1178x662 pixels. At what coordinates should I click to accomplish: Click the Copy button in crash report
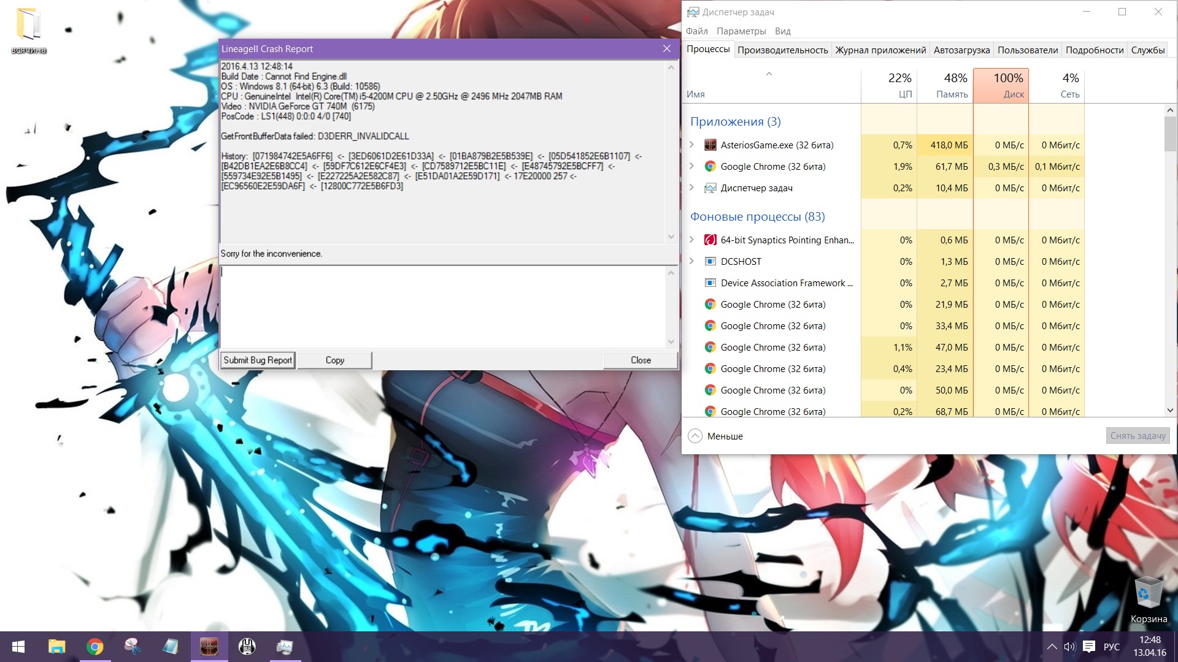point(335,360)
